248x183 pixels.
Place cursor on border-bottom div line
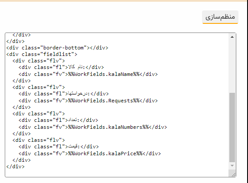pyautogui.click(x=57, y=48)
